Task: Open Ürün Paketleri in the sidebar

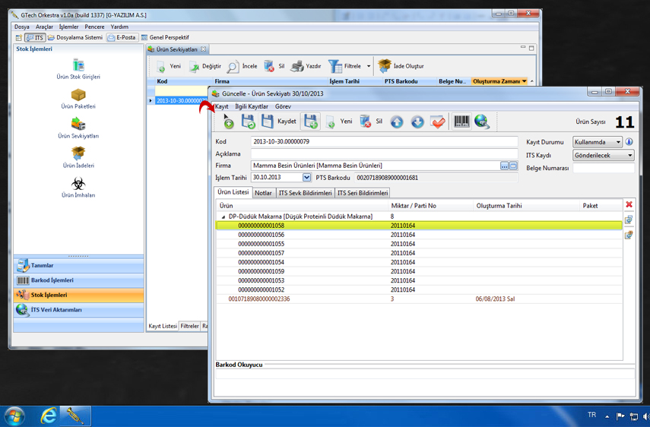Action: coord(78,99)
